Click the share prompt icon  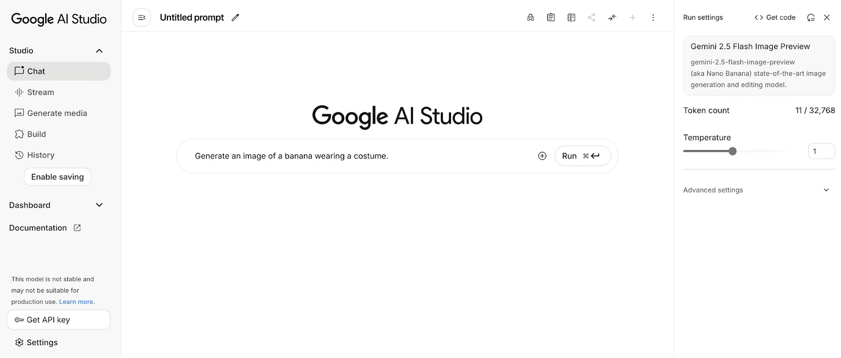click(x=591, y=18)
